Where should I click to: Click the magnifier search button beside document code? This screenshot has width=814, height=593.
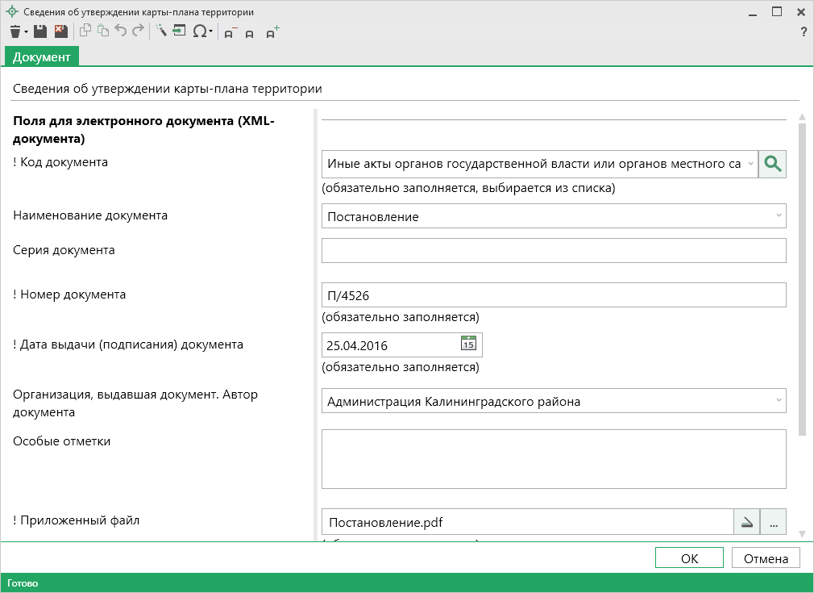point(772,164)
